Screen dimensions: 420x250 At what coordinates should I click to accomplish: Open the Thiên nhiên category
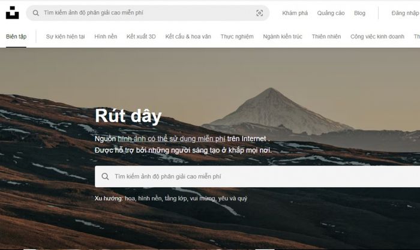326,37
